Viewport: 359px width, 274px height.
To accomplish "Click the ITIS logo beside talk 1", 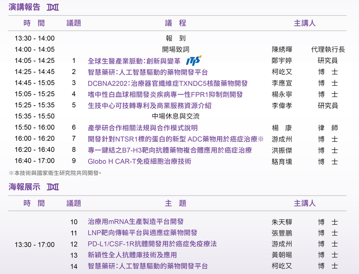I will click(x=194, y=61).
